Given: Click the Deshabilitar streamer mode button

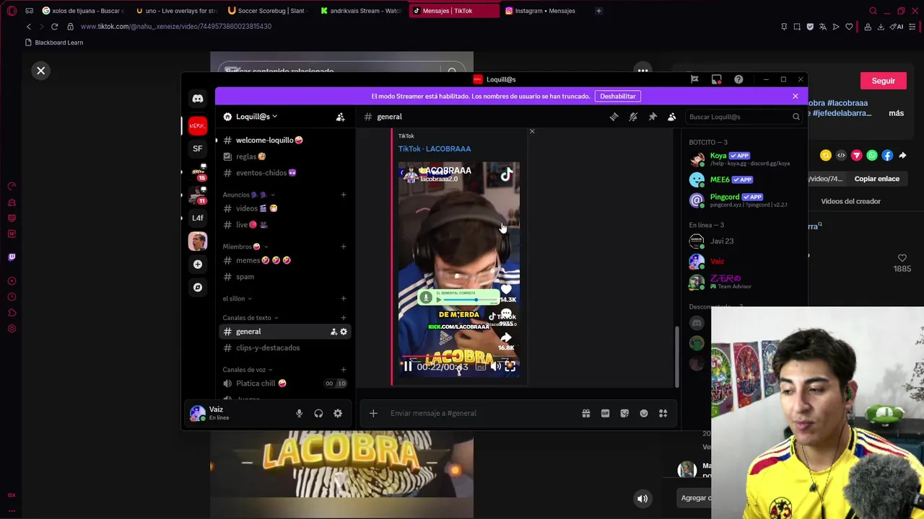Looking at the screenshot, I should (618, 96).
